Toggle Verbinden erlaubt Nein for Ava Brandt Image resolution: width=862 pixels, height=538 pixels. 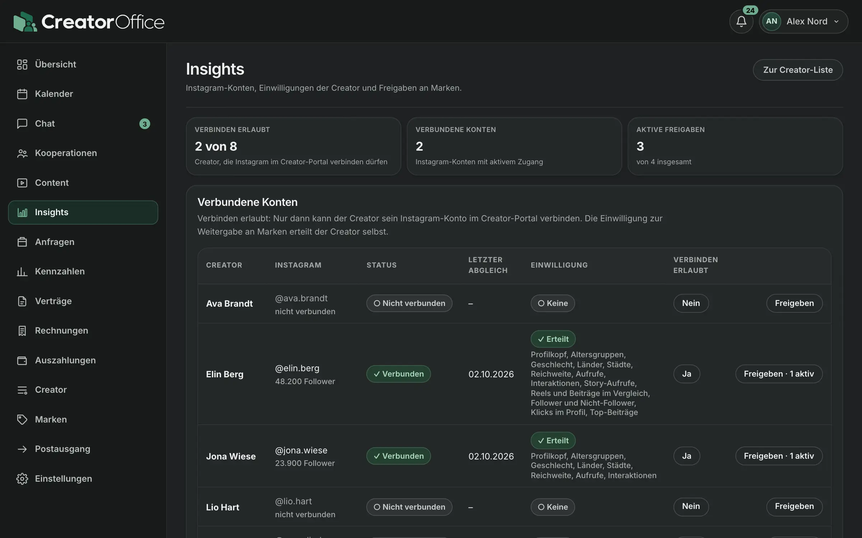pos(691,303)
